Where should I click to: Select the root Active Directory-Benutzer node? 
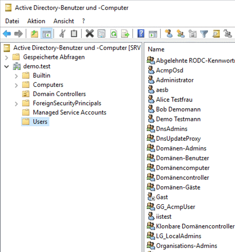(x=77, y=48)
